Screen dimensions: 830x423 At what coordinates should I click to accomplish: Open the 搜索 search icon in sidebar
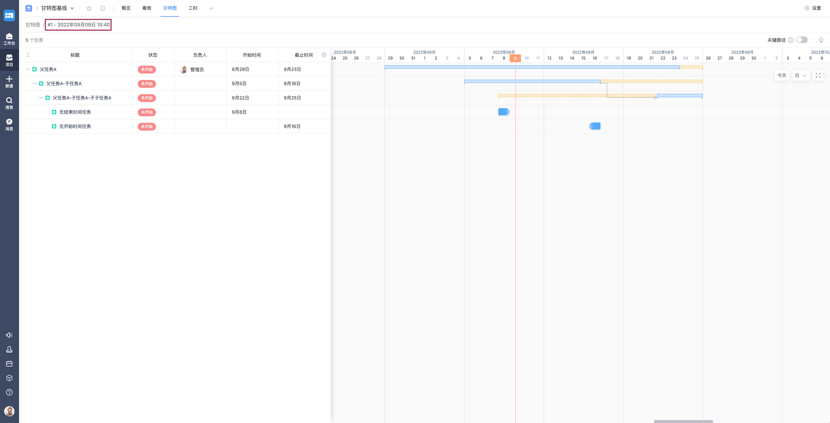tap(9, 103)
